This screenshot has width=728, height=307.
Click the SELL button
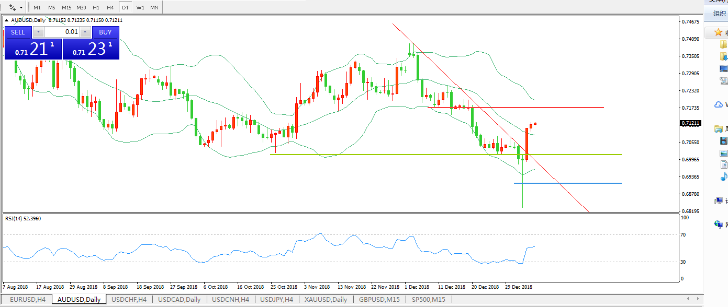(18, 32)
